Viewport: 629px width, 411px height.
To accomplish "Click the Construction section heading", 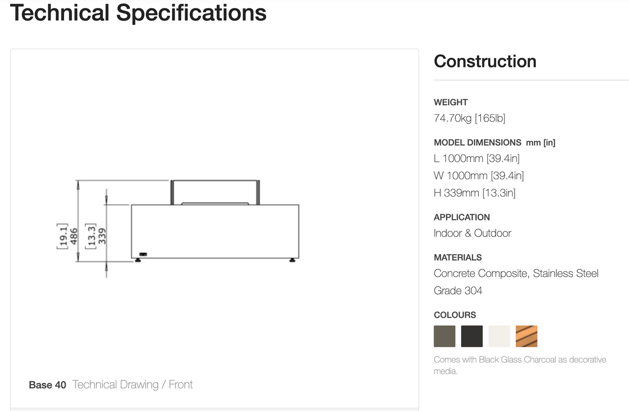I will point(485,61).
